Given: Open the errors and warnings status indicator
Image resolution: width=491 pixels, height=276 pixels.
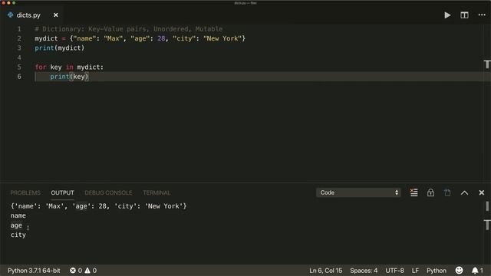Looking at the screenshot, I should coord(84,271).
